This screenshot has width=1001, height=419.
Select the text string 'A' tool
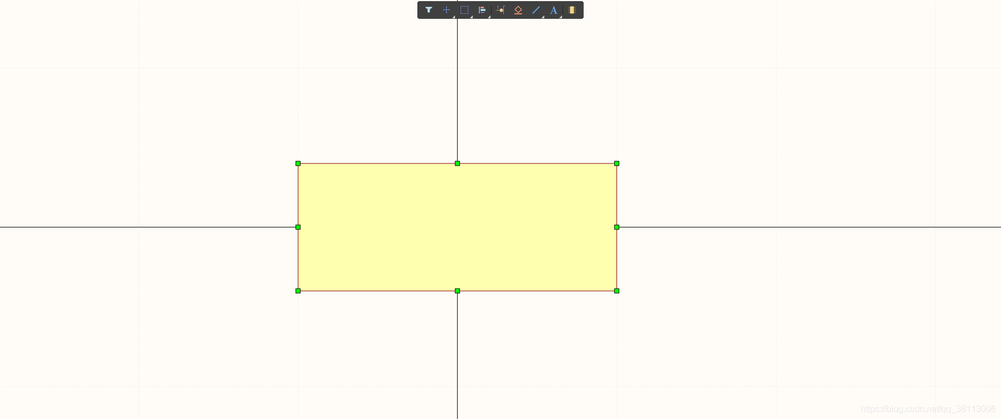554,10
